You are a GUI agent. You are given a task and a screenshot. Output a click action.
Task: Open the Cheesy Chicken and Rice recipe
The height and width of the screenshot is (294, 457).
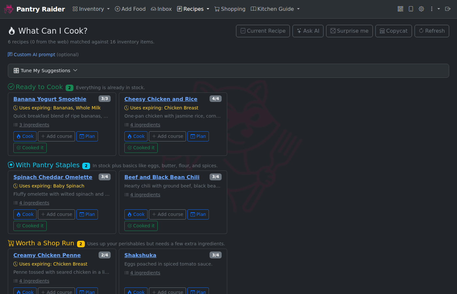pyautogui.click(x=161, y=99)
